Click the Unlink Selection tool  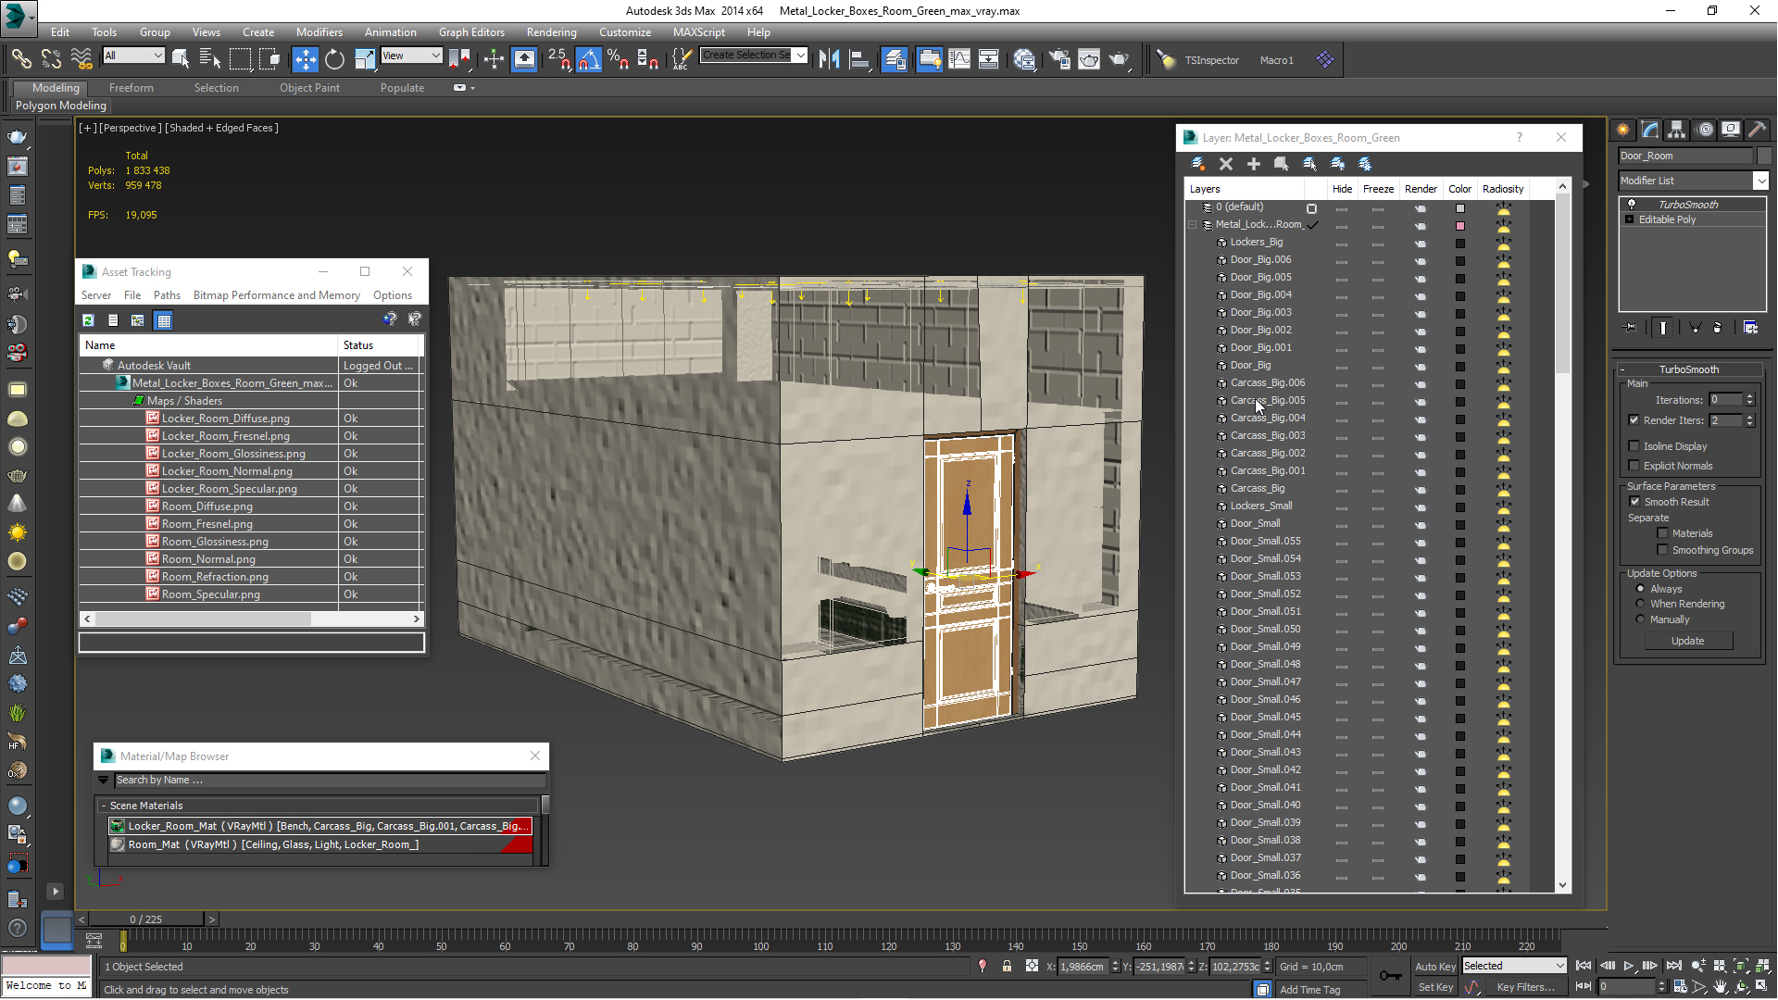tap(51, 59)
